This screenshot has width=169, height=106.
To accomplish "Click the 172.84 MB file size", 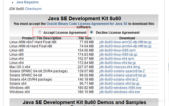I will [x=86, y=63].
